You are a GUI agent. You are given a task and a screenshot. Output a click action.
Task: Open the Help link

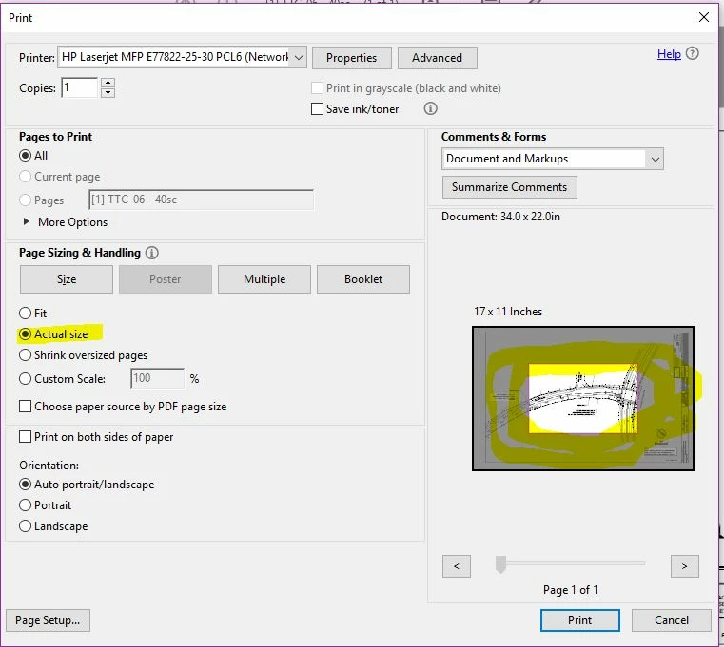[669, 54]
